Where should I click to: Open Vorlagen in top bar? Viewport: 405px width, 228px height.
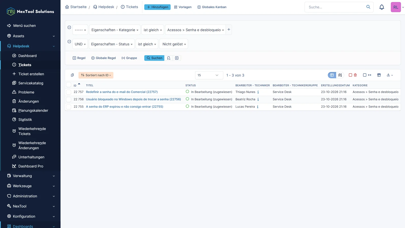coord(183,7)
